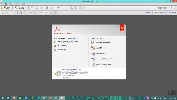Screen dimensions: 177x100
Task: Click the show next page arrow icon
Action: [7, 12]
